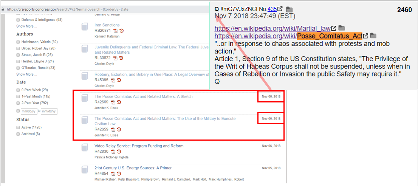Open version history icon for RS20871
Screen dimensions: 418x186
122,31
